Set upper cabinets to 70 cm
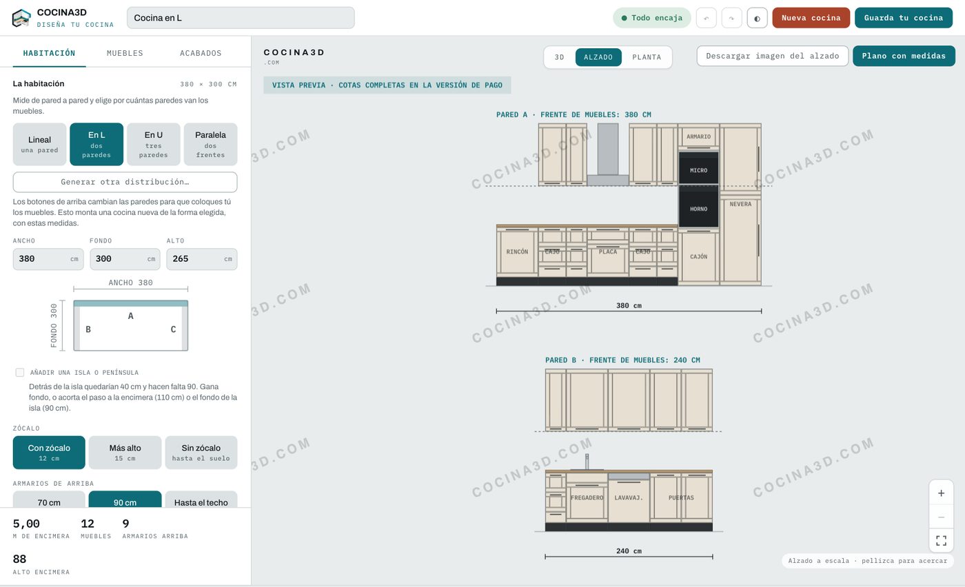Screen dimensions: 965x587 (x=49, y=500)
